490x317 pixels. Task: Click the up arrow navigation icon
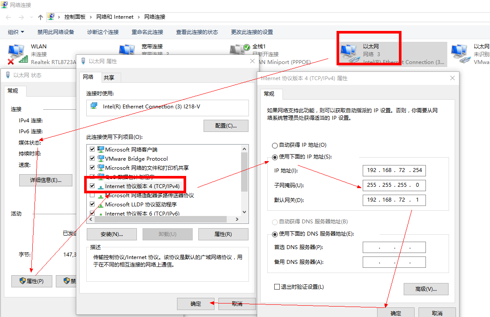click(41, 17)
